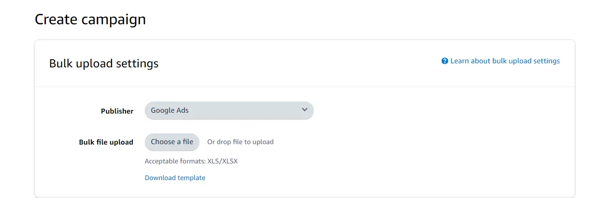608x198 pixels.
Task: Click the Create campaign page title
Action: pyautogui.click(x=90, y=20)
